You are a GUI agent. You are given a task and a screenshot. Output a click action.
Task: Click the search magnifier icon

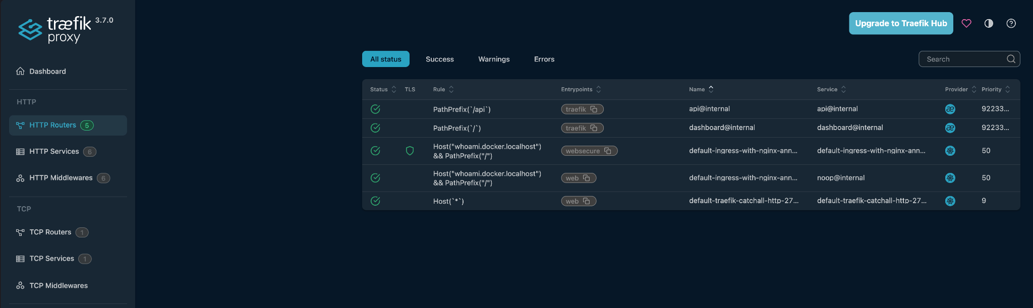pos(1011,59)
